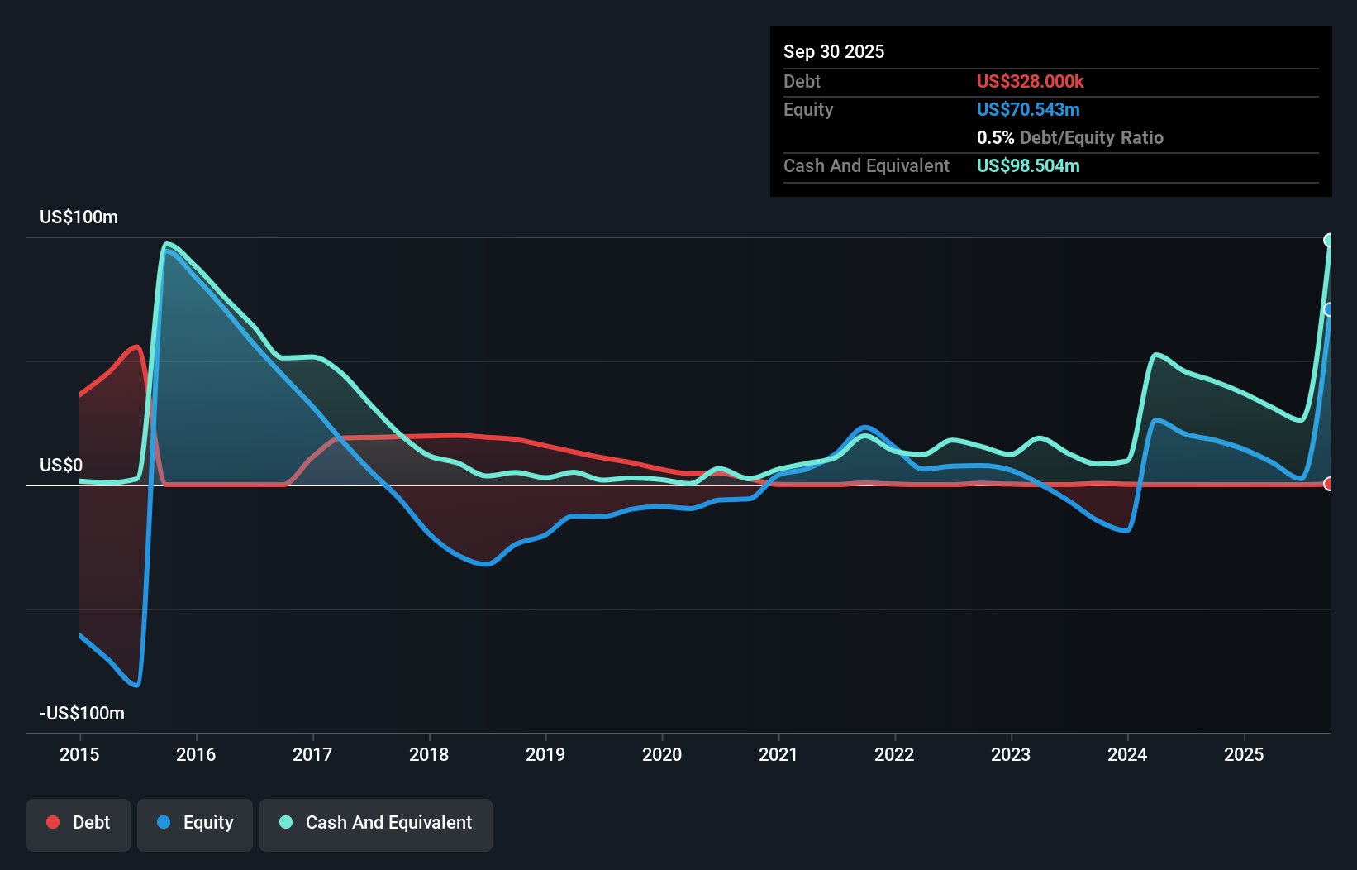Click the US$70.543m equity value link
The height and width of the screenshot is (870, 1357).
pyautogui.click(x=1028, y=109)
